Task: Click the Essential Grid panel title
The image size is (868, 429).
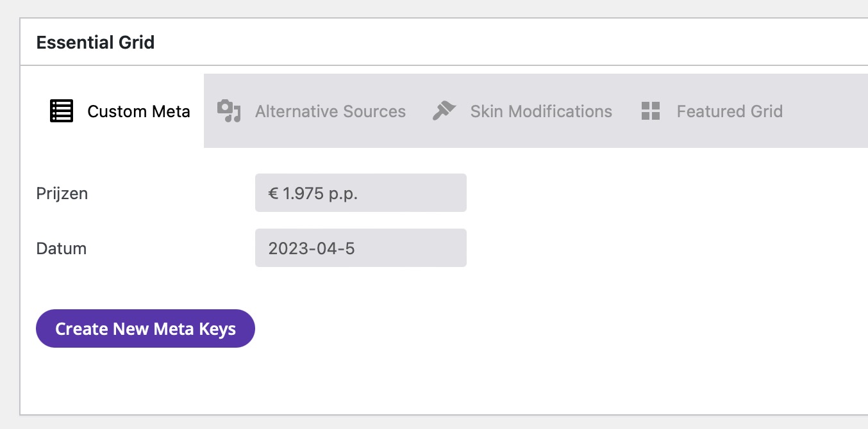Action: click(x=96, y=43)
